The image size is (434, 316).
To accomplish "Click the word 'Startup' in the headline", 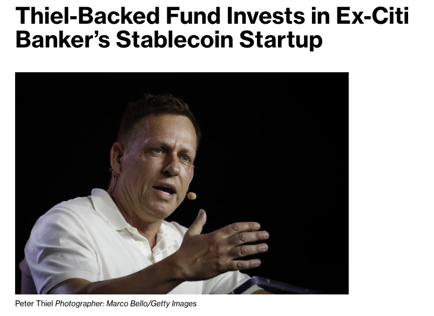I will pos(281,40).
